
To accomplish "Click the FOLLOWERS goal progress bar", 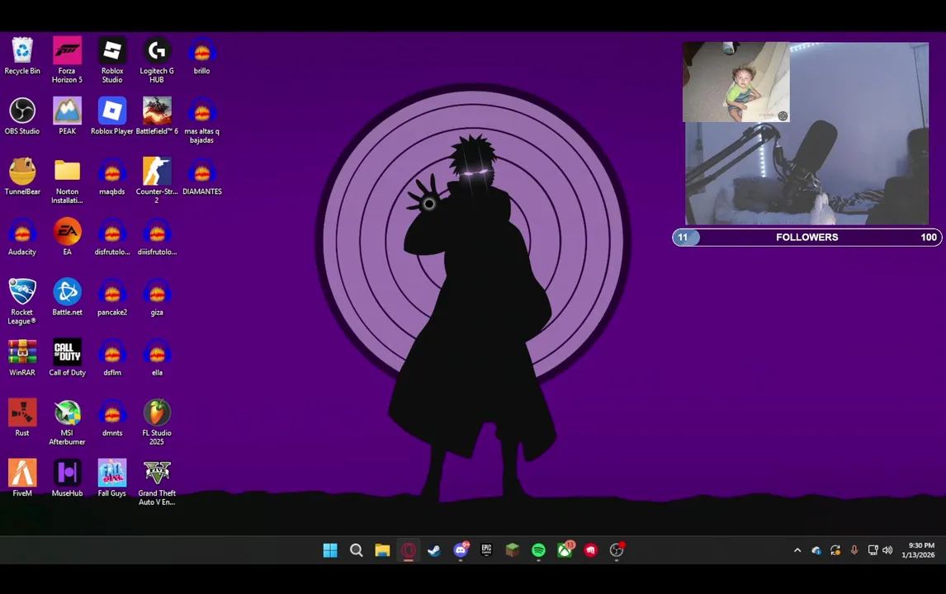I will 807,237.
